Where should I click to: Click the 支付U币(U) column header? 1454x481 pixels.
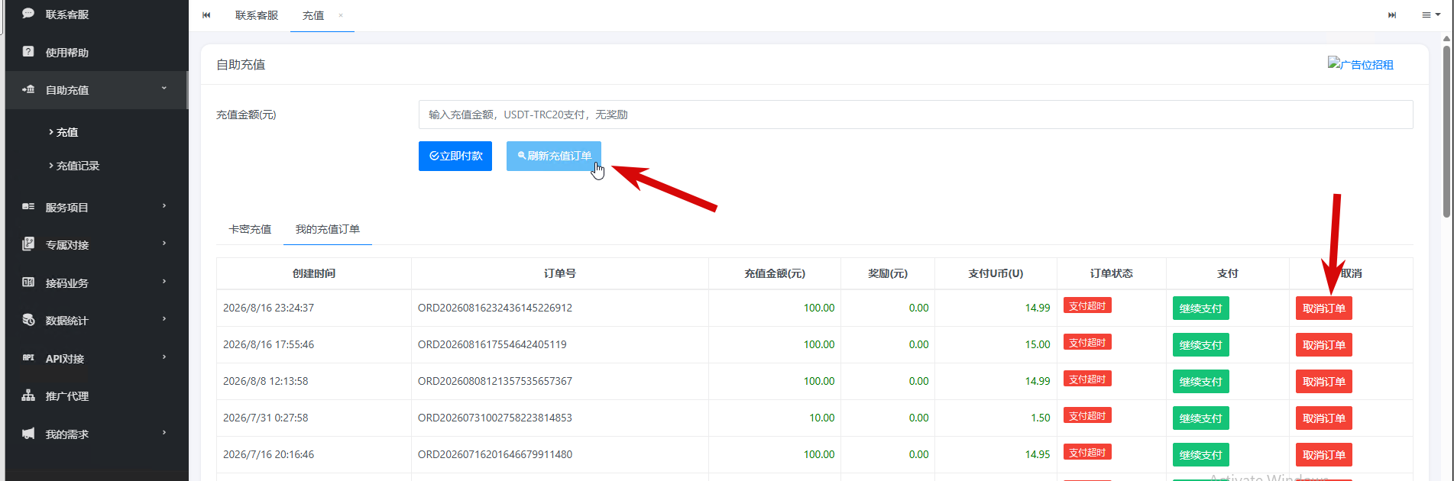(x=996, y=273)
